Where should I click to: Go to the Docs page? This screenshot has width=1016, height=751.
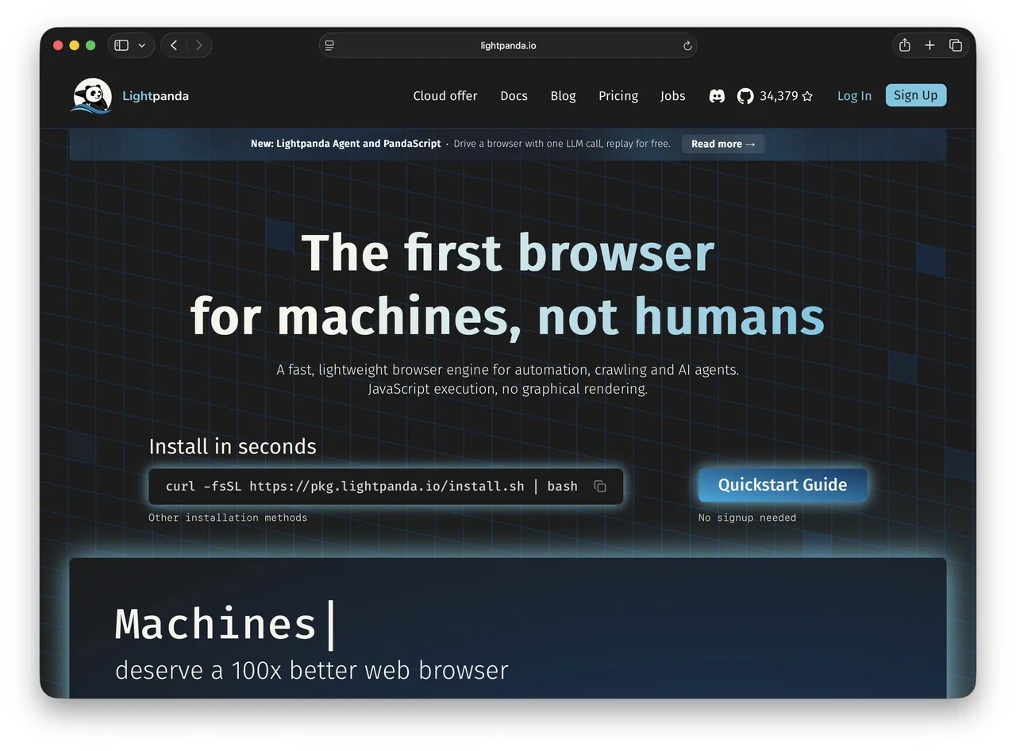514,96
